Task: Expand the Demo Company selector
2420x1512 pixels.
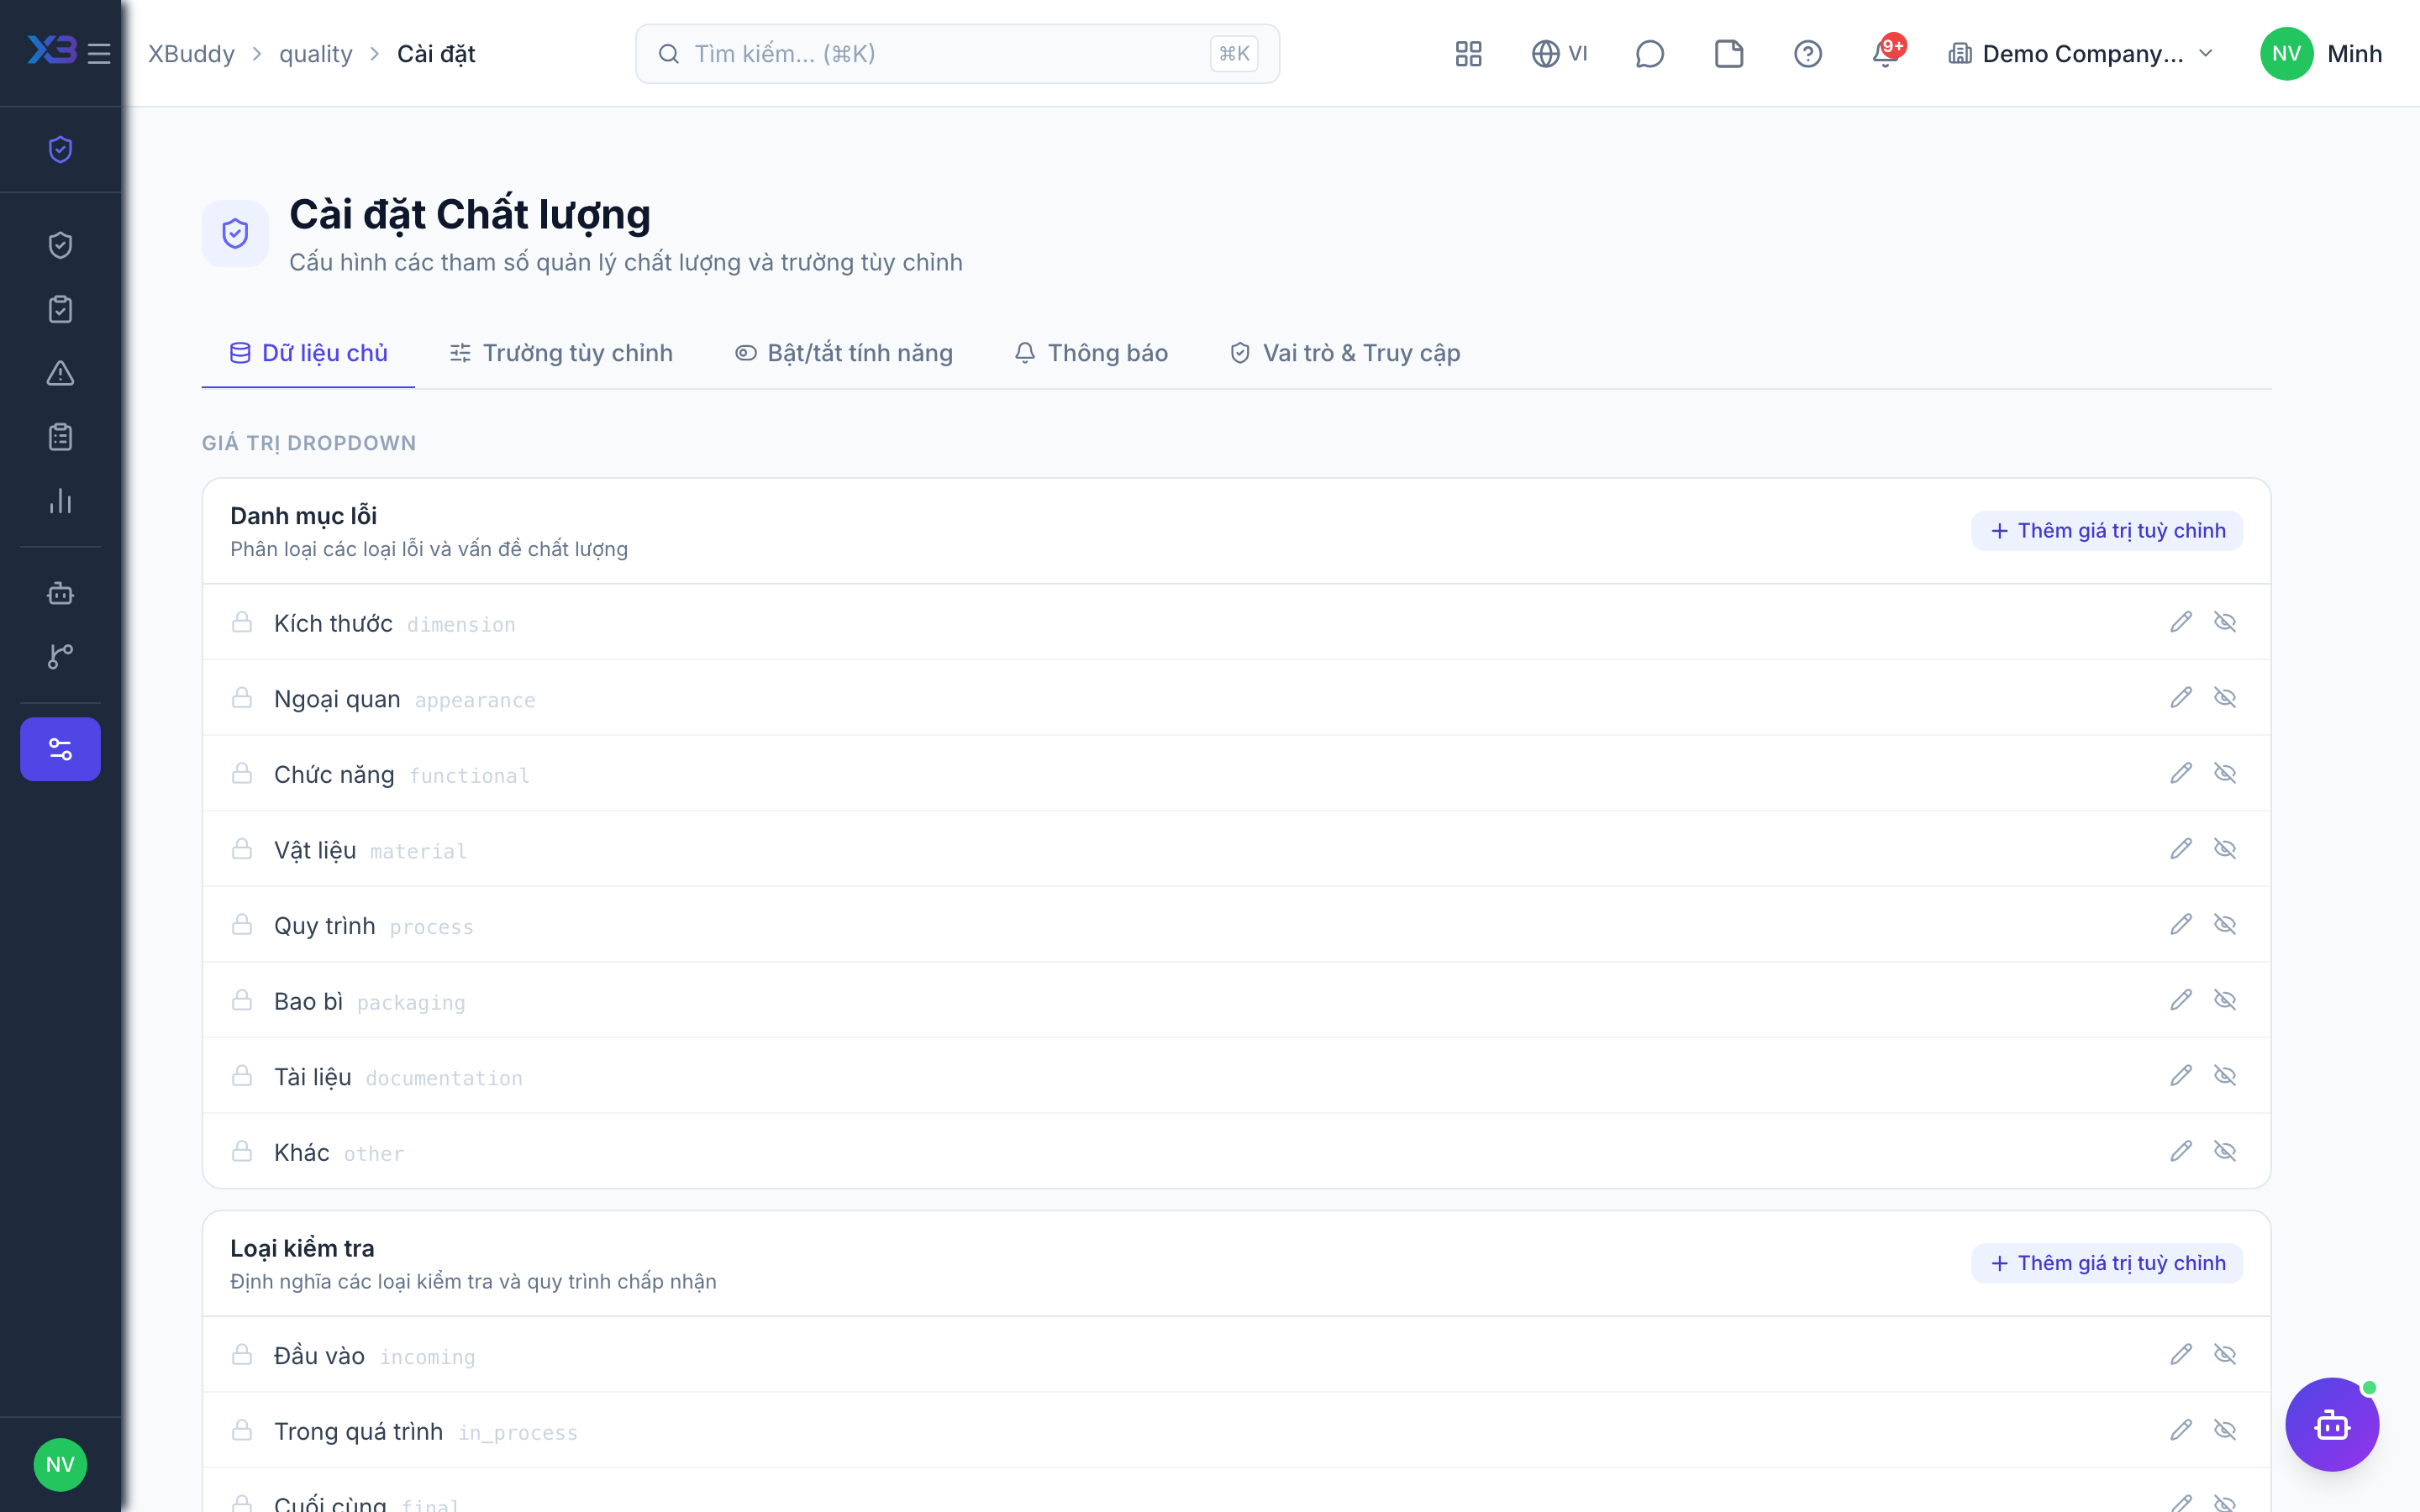Action: pos(2081,53)
